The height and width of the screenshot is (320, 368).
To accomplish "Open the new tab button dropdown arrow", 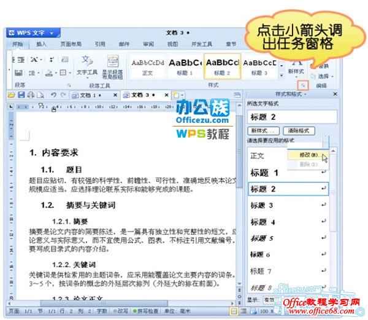I will click(x=182, y=95).
